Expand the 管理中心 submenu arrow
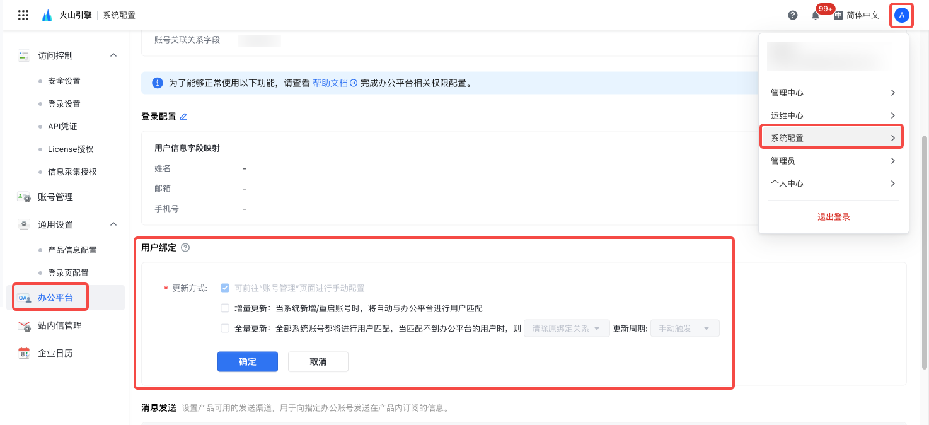The width and height of the screenshot is (929, 425). (892, 93)
